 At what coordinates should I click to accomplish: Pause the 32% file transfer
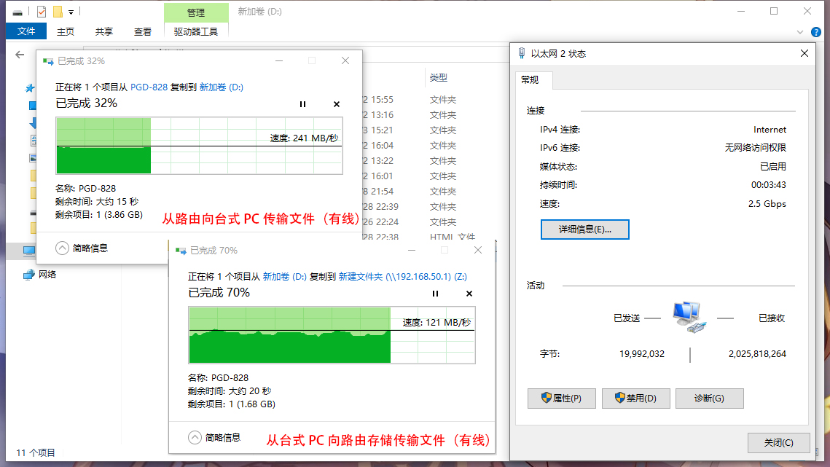[302, 104]
